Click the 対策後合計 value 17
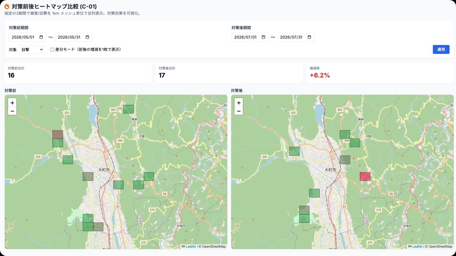This screenshot has height=256, width=456. tap(162, 75)
